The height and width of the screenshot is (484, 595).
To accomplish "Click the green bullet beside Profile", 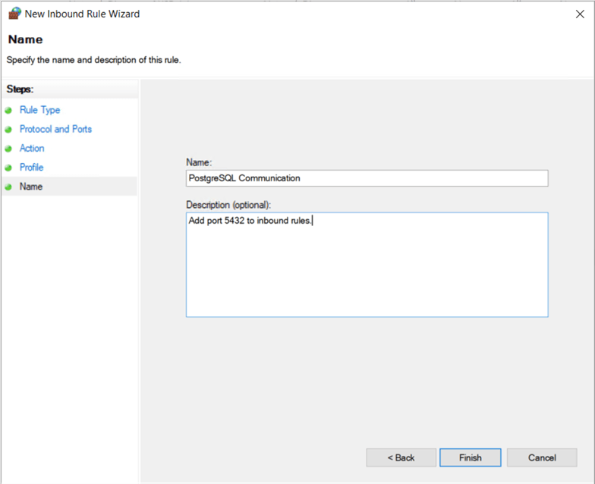I will pos(8,168).
